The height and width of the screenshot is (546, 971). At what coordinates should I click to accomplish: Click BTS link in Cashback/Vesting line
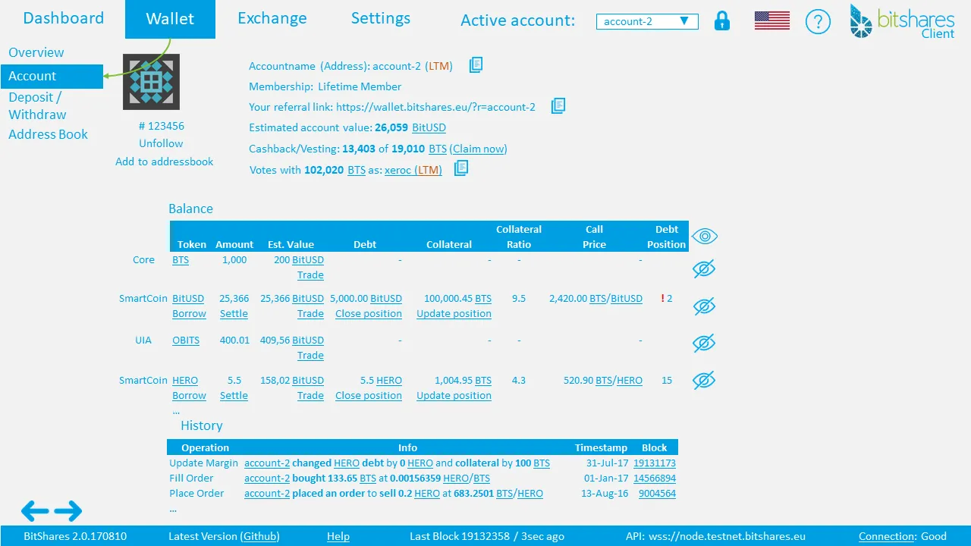tap(438, 149)
